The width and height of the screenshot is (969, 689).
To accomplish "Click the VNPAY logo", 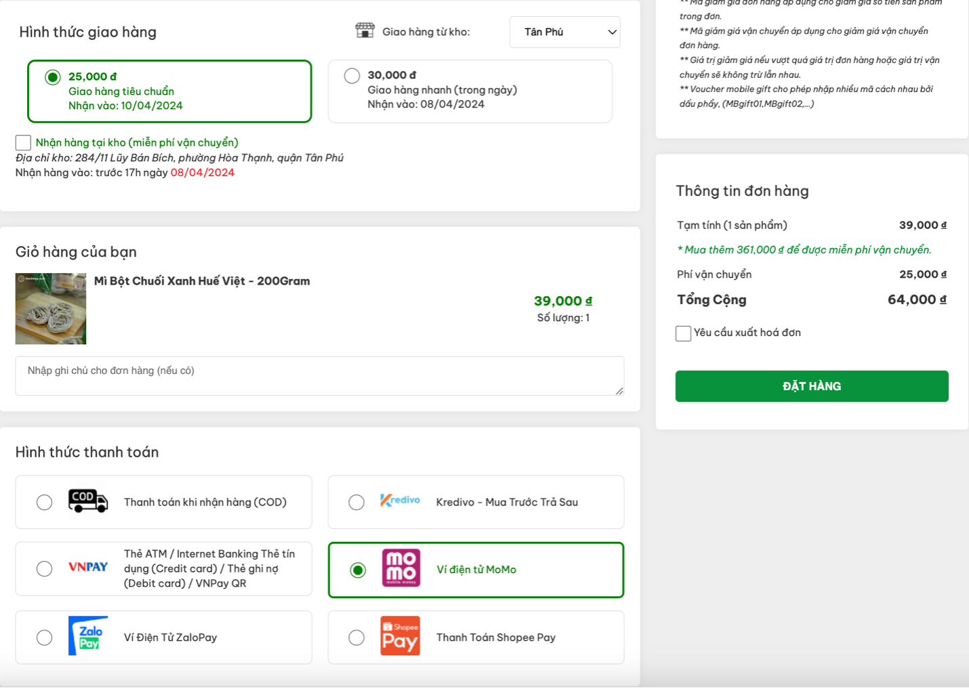I will 88,567.
